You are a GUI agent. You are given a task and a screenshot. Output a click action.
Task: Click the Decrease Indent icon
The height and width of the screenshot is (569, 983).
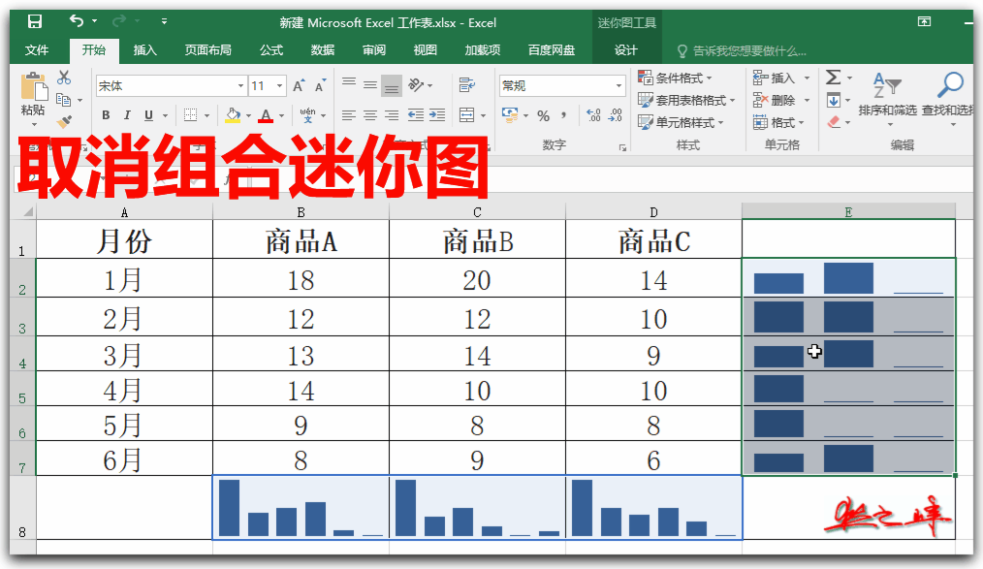(x=416, y=115)
